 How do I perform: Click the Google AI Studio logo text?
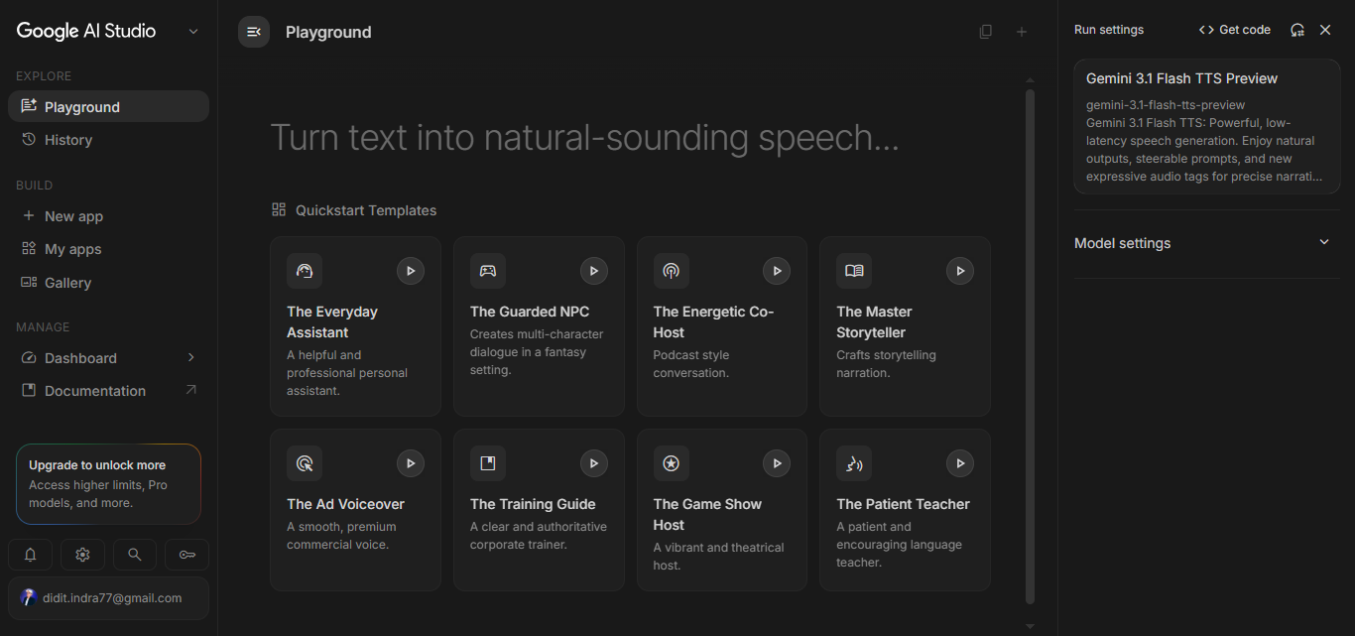pyautogui.click(x=86, y=31)
